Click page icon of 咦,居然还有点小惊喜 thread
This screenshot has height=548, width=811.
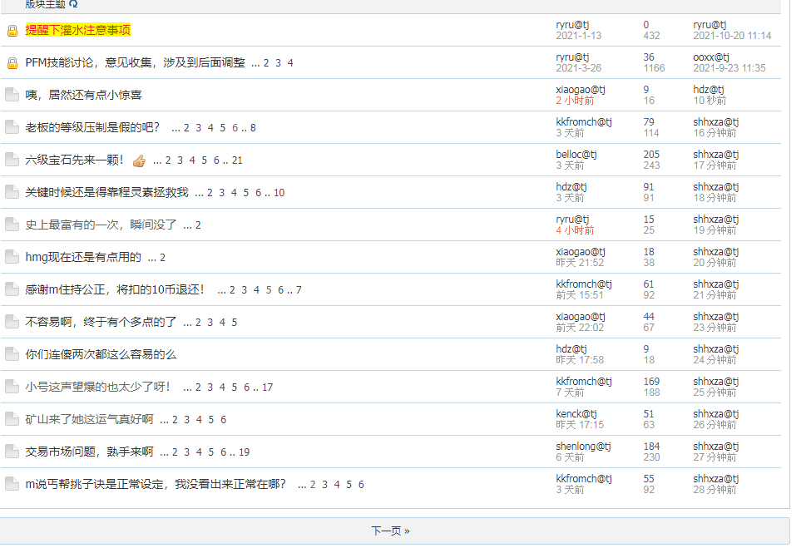[x=12, y=95]
